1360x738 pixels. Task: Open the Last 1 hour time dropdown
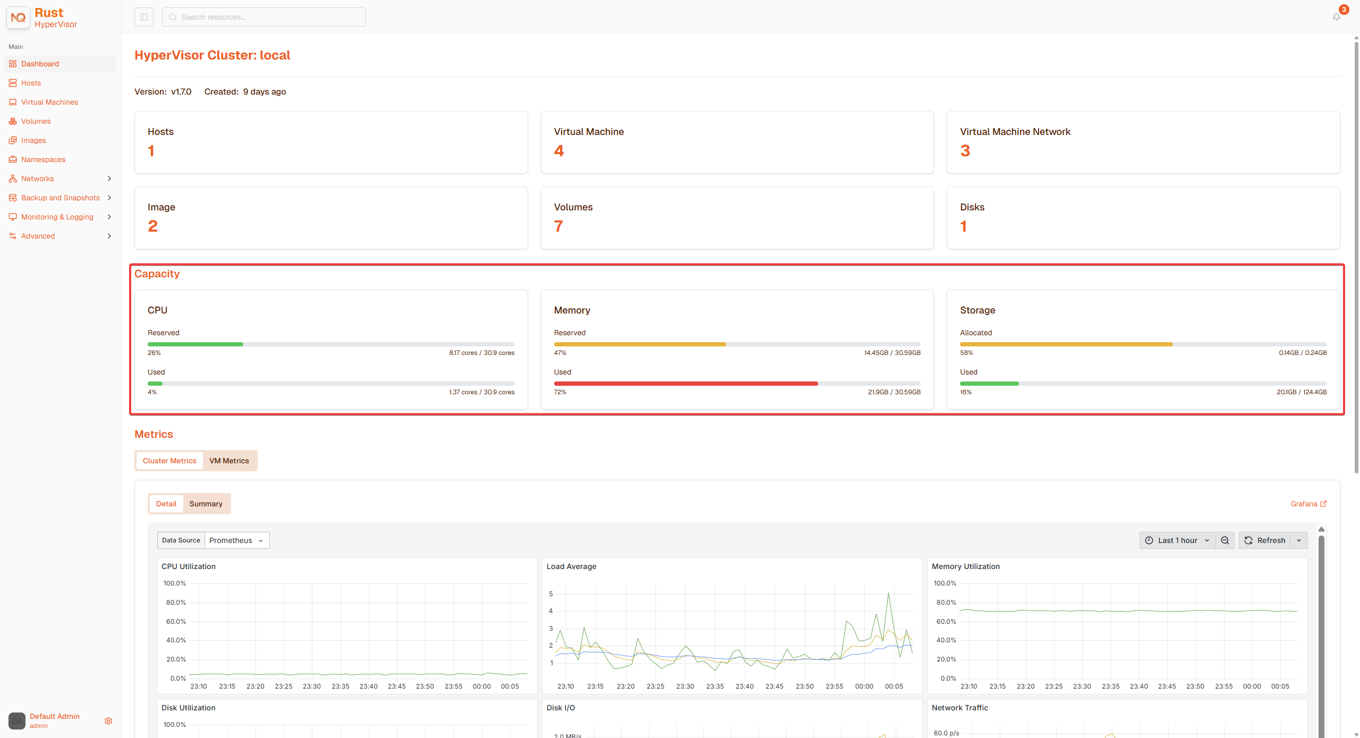pos(1178,540)
